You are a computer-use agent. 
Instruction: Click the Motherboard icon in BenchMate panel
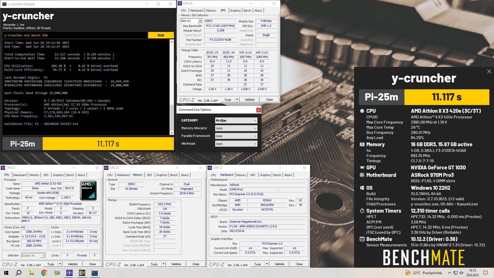click(x=362, y=175)
